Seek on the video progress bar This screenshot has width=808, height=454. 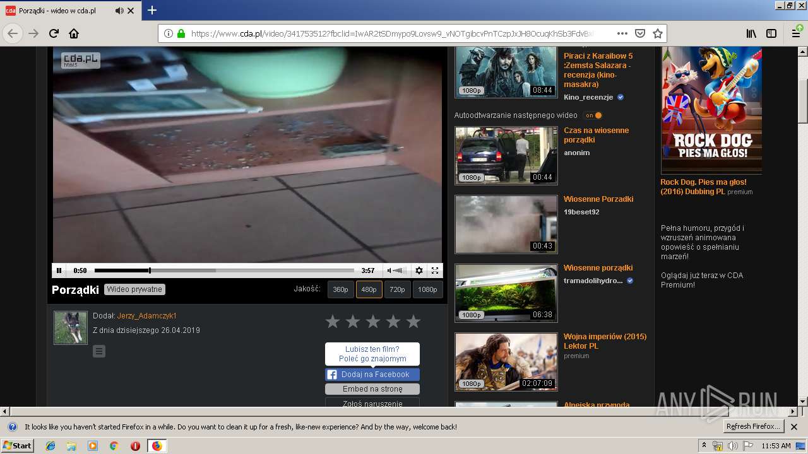(x=224, y=271)
